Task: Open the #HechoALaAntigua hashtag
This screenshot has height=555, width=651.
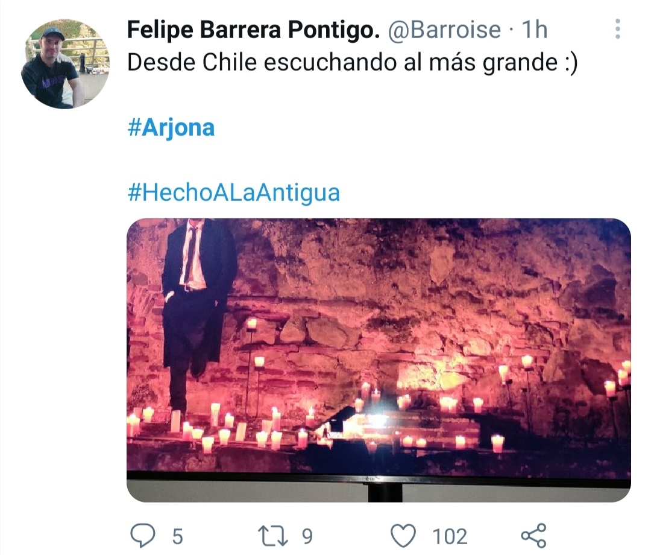Action: click(x=234, y=192)
